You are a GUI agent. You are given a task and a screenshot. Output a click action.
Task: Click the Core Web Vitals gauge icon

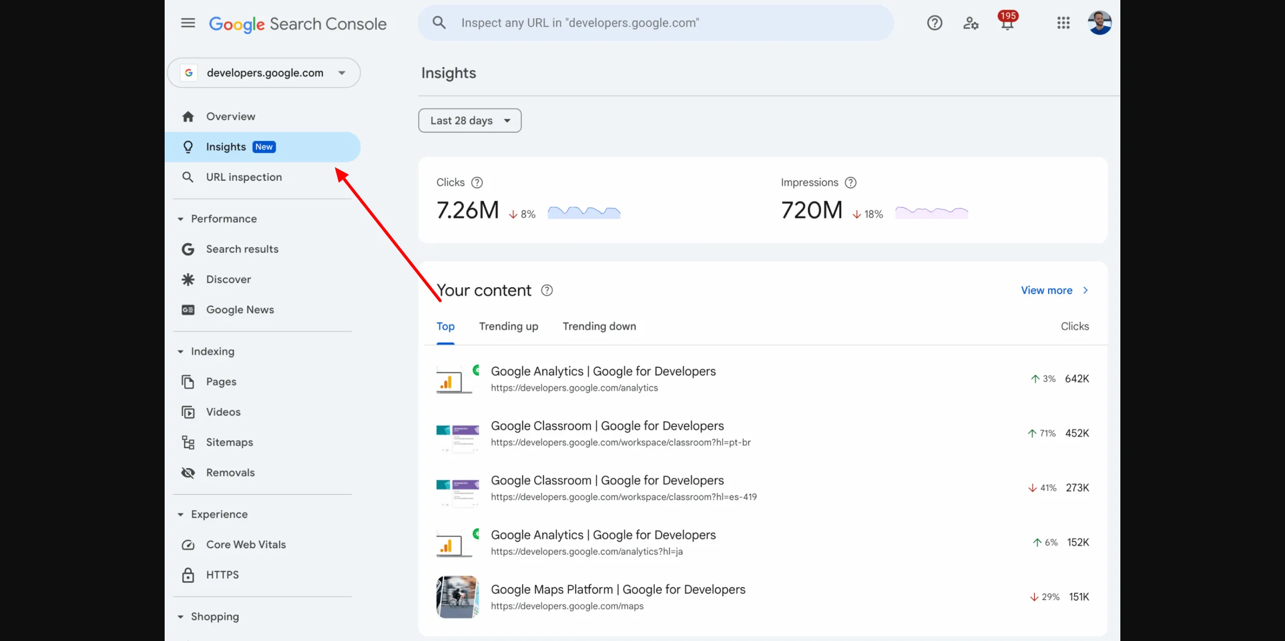188,545
